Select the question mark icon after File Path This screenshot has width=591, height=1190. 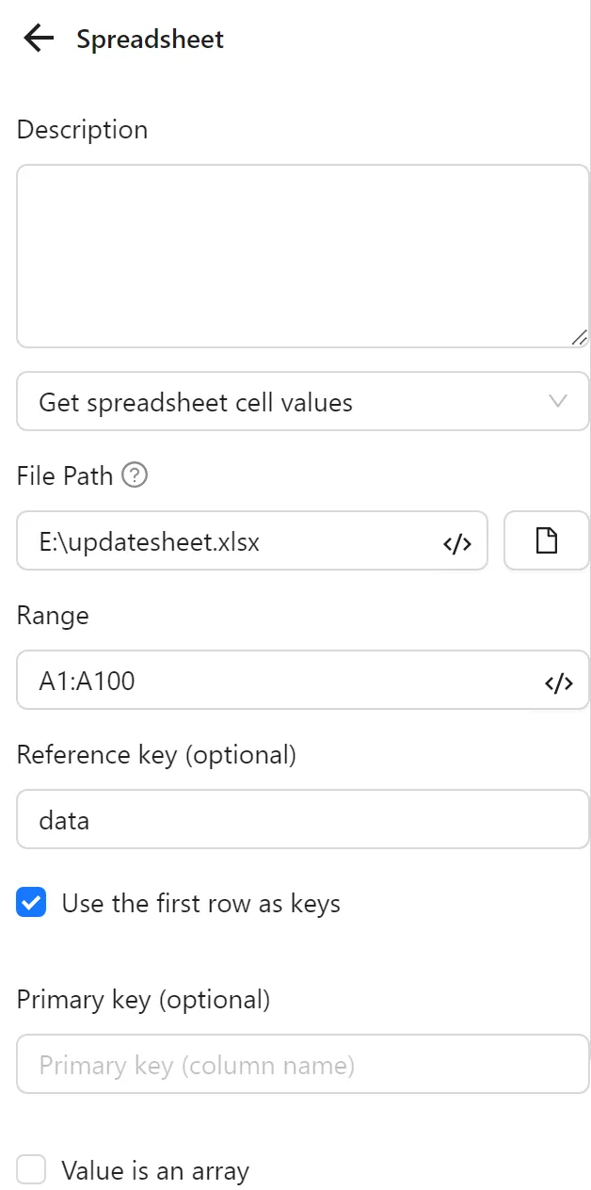[x=135, y=475]
